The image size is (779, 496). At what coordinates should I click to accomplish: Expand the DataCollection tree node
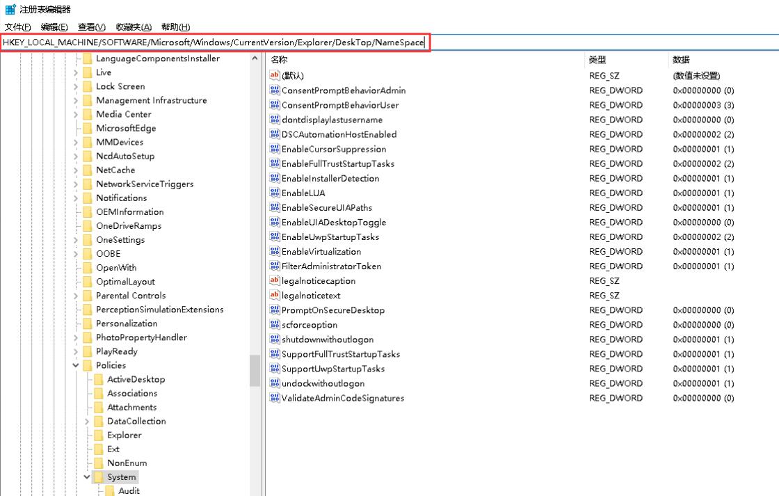click(x=86, y=421)
